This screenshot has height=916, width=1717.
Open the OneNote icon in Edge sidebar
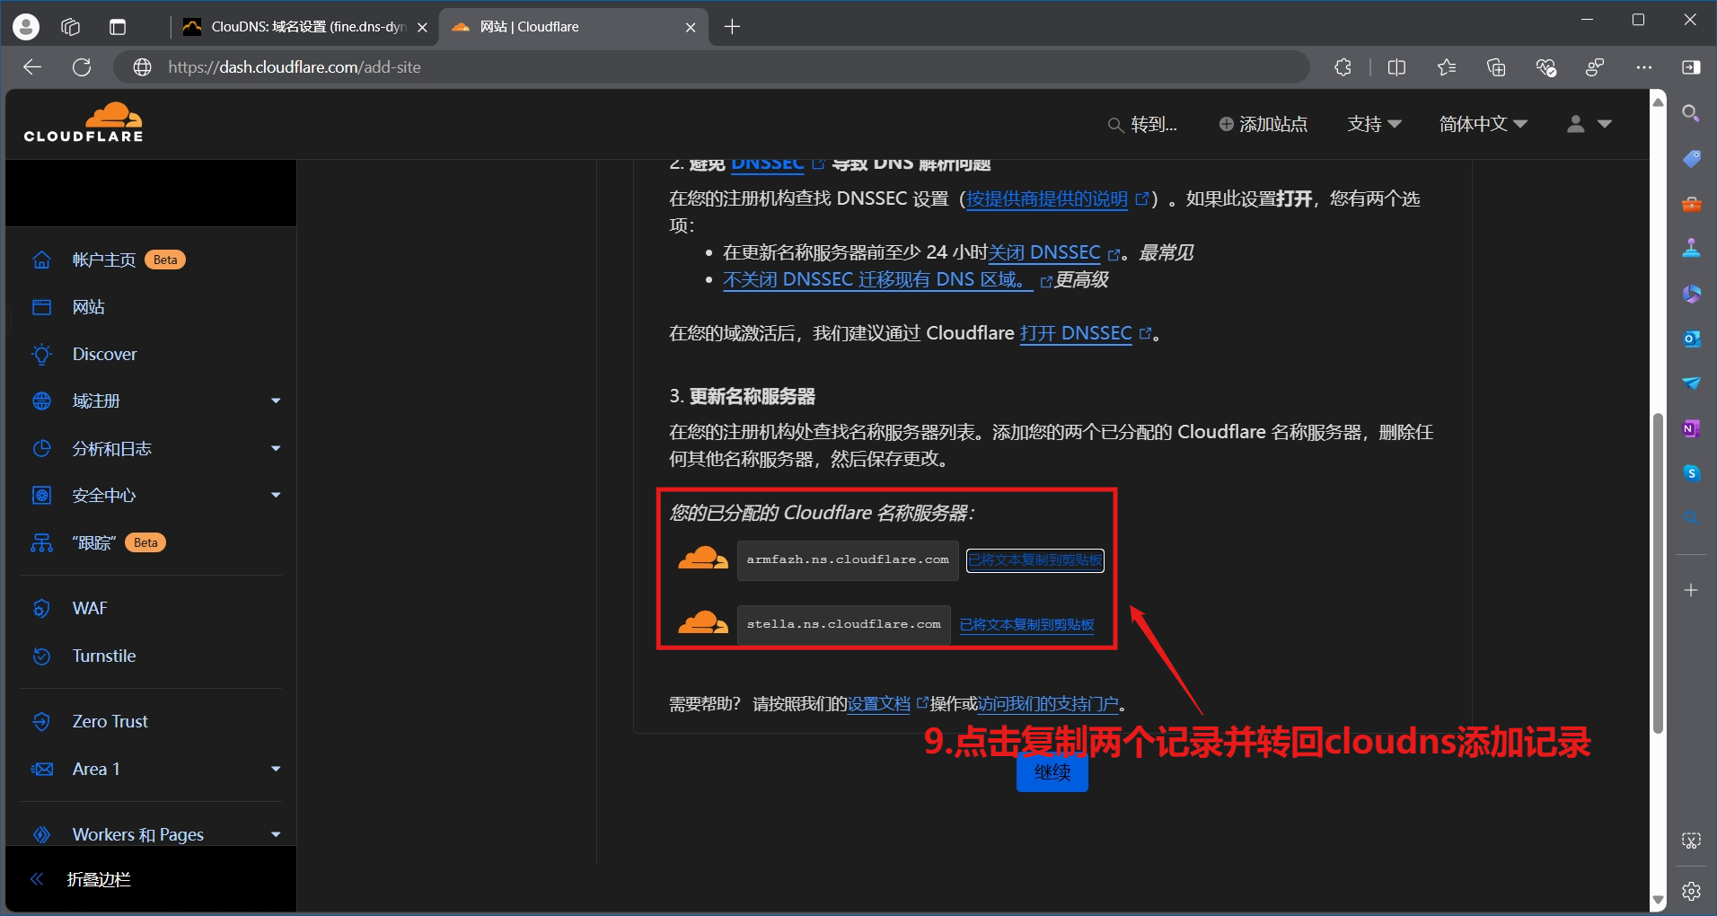pos(1691,428)
